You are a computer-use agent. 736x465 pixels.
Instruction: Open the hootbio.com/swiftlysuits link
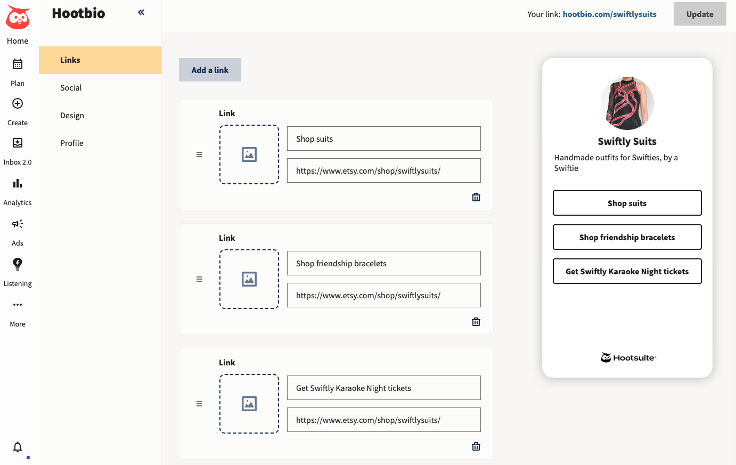[x=610, y=14]
